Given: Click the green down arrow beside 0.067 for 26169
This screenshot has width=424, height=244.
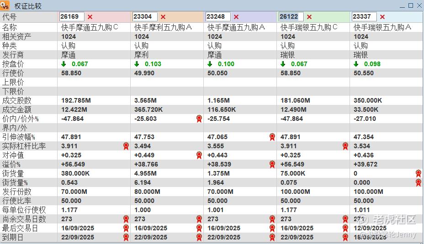Looking at the screenshot, I should pyautogui.click(x=64, y=64).
